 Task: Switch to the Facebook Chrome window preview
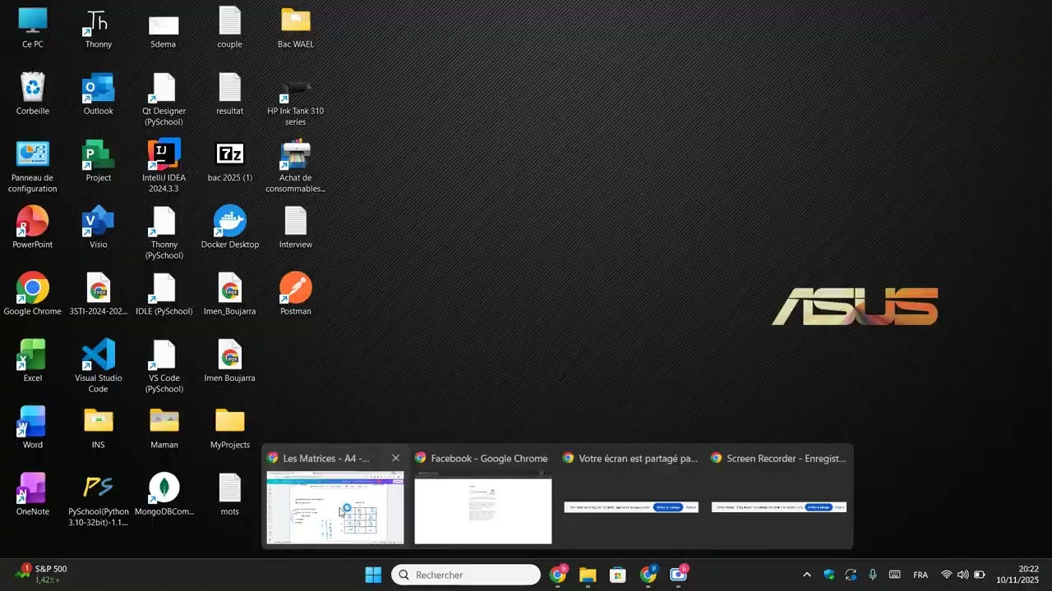(483, 507)
